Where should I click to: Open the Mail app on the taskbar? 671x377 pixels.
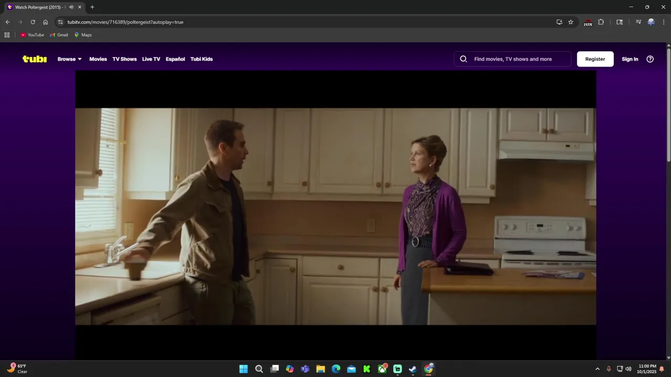tap(351, 369)
